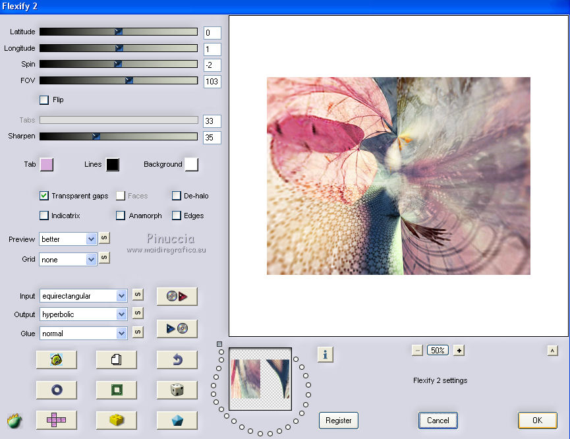Click the blue ring icon button
Image resolution: width=570 pixels, height=439 pixels.
(57, 390)
